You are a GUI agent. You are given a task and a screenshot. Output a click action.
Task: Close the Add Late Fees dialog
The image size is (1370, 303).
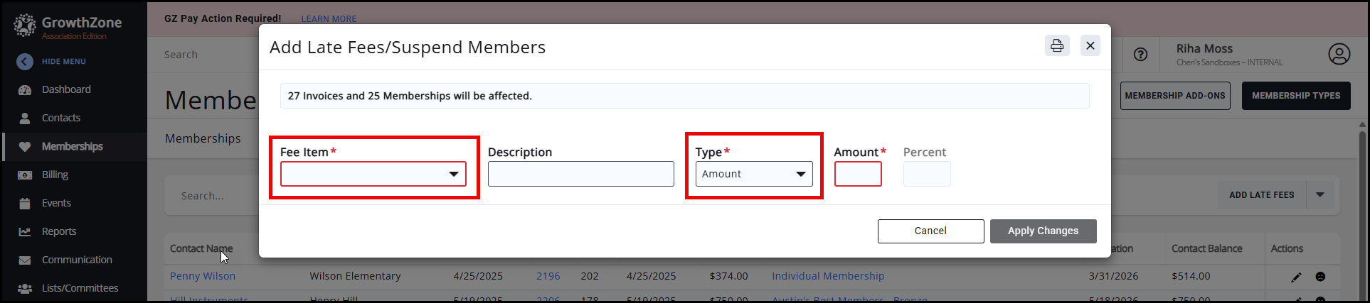[1090, 45]
